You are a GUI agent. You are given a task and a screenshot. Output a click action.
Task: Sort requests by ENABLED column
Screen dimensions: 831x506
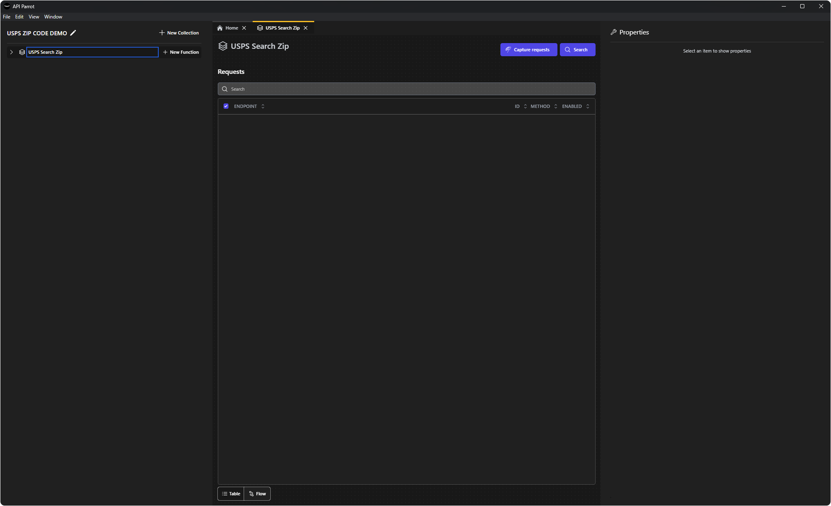588,106
